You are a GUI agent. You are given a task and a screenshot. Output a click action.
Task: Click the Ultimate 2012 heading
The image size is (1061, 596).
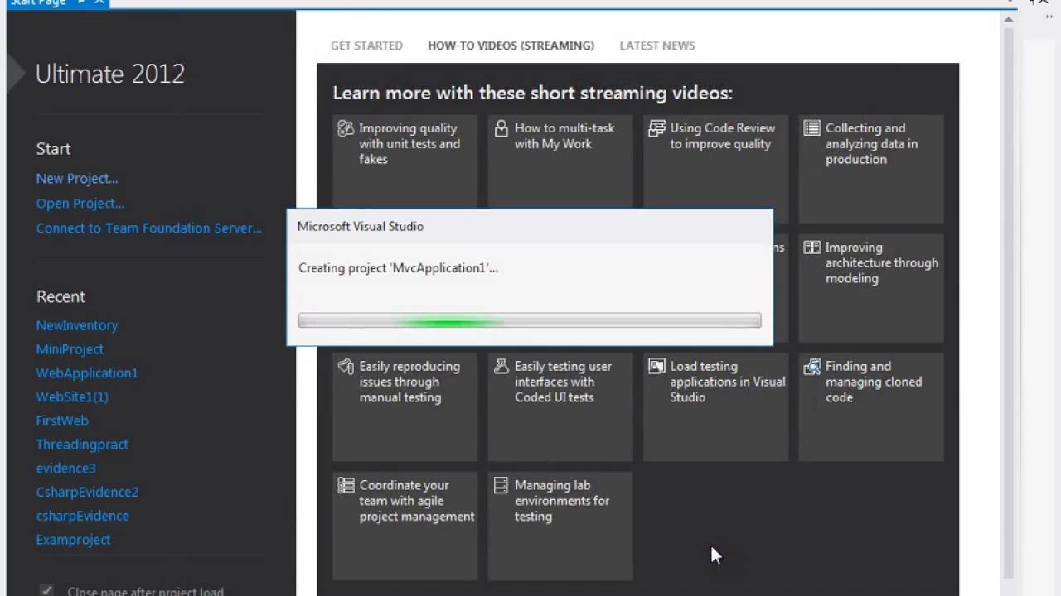(x=110, y=74)
